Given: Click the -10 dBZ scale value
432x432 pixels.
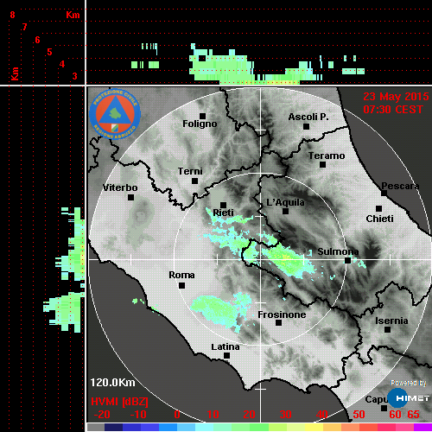Looking at the screenshot, I should 138,415.
